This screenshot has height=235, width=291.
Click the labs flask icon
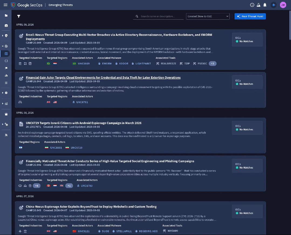click(258, 5)
